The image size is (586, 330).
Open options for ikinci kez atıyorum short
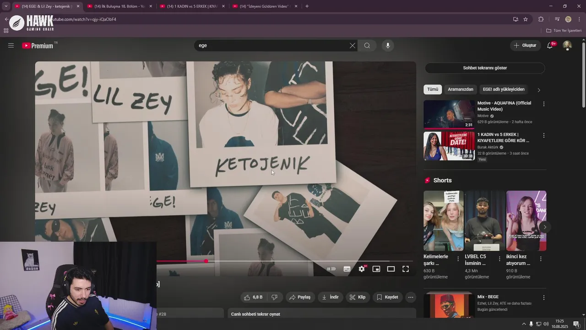[x=541, y=259]
